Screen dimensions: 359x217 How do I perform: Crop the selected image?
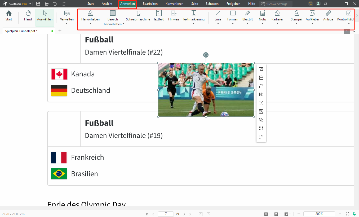point(261,69)
